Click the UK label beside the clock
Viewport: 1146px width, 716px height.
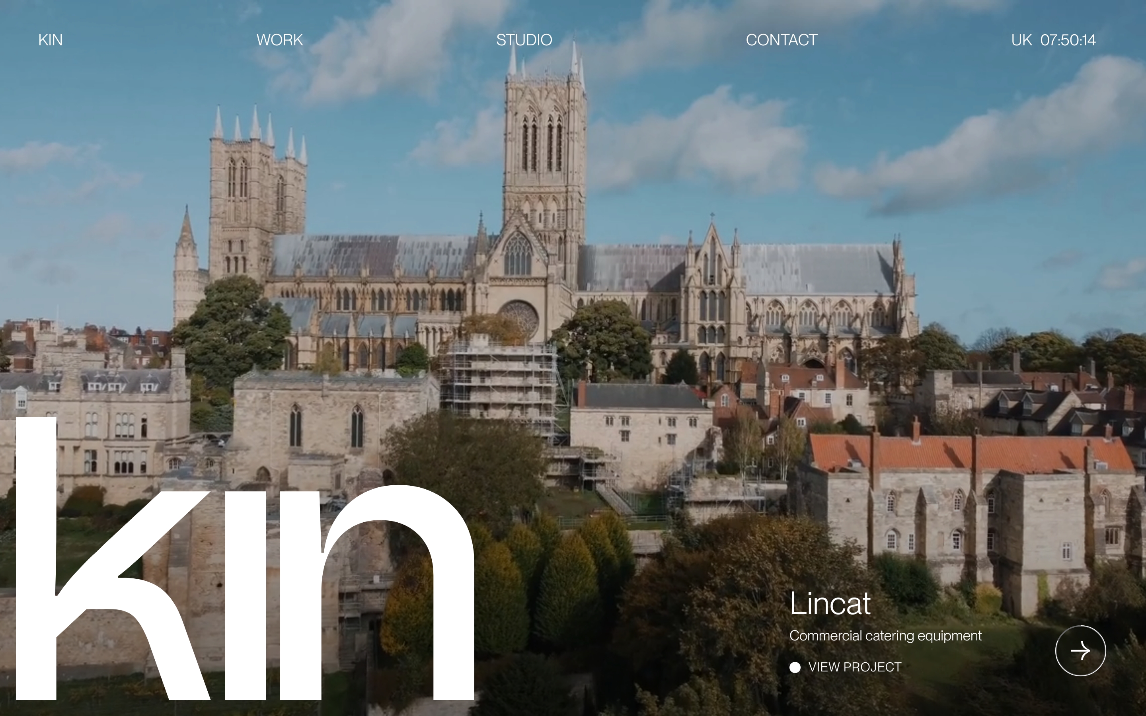(x=1021, y=40)
